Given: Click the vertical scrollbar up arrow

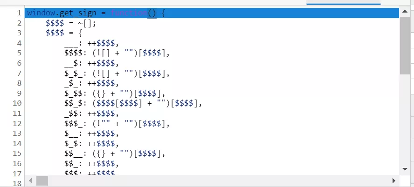Looking at the screenshot, I should [404, 13].
